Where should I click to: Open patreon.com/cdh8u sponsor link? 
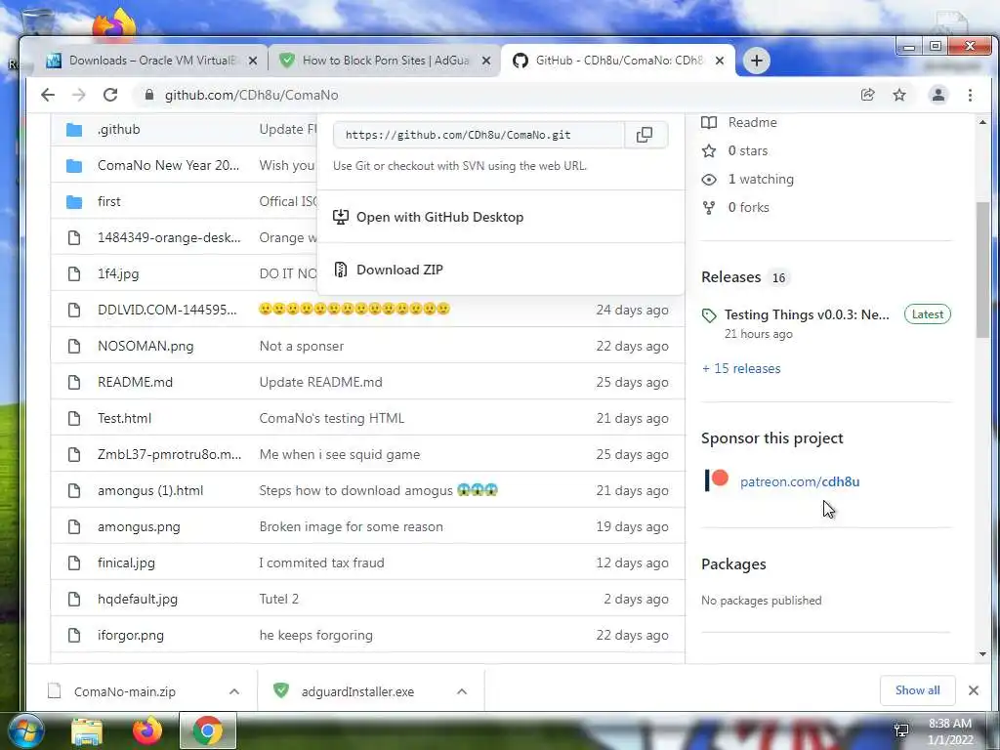[800, 482]
